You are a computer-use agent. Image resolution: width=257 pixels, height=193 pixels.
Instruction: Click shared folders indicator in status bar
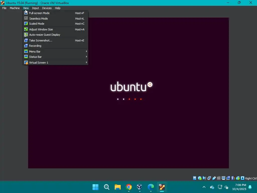[219, 178]
